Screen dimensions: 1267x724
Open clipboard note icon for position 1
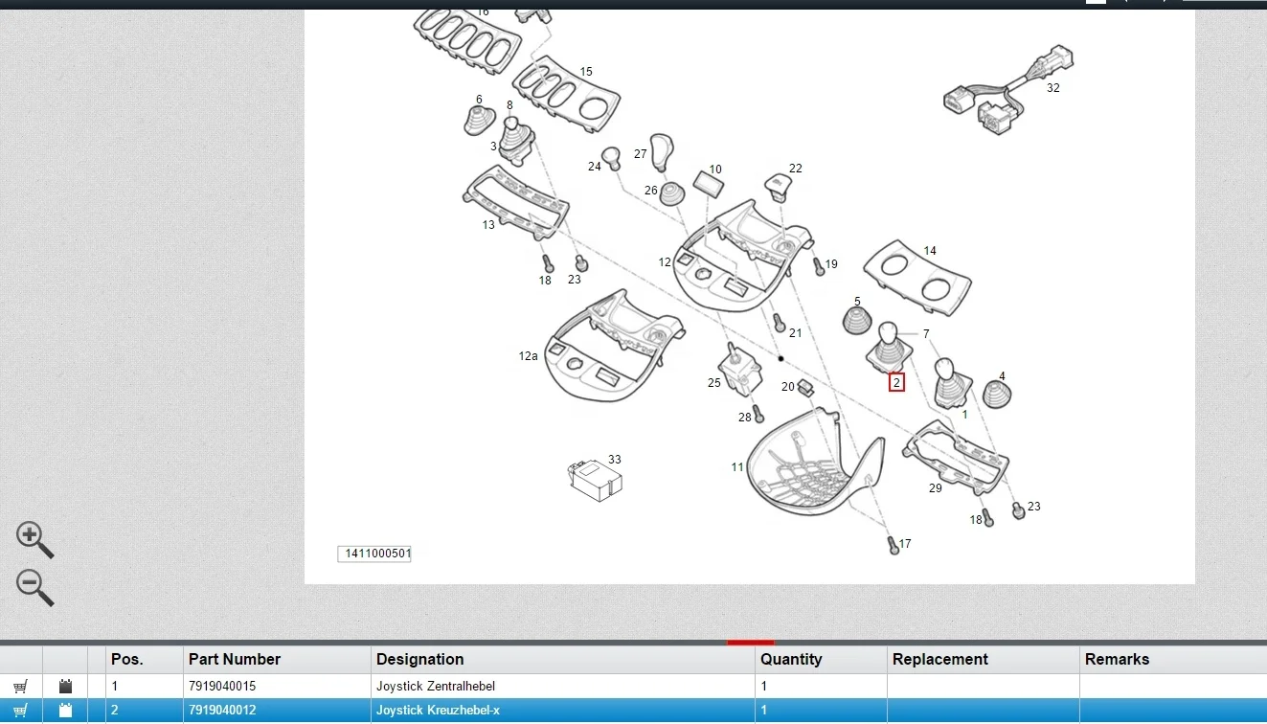click(x=65, y=686)
